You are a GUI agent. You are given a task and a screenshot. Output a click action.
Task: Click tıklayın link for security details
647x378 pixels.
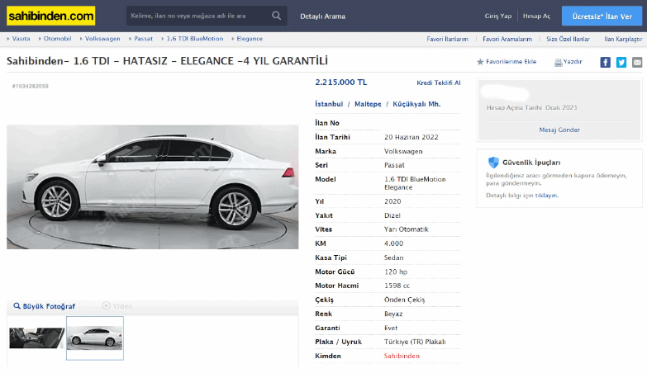546,196
